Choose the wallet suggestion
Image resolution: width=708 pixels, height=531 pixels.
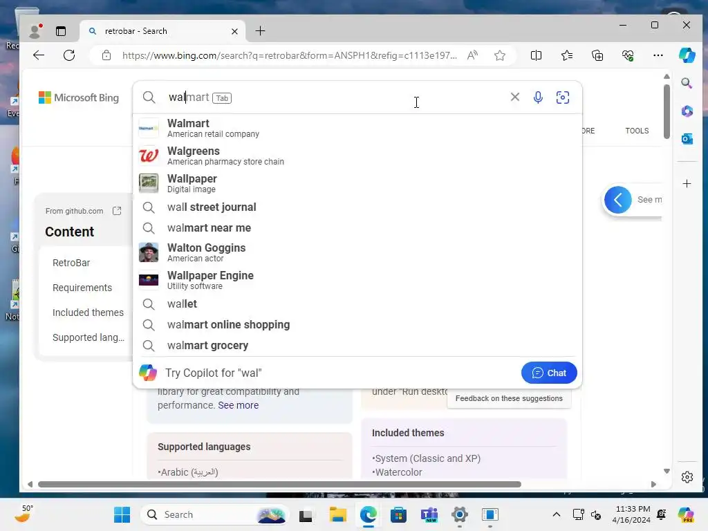click(357, 304)
